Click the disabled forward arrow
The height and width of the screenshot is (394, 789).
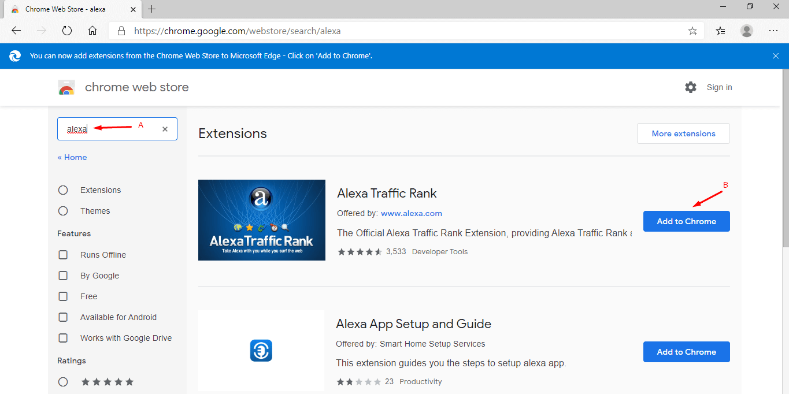(x=42, y=31)
